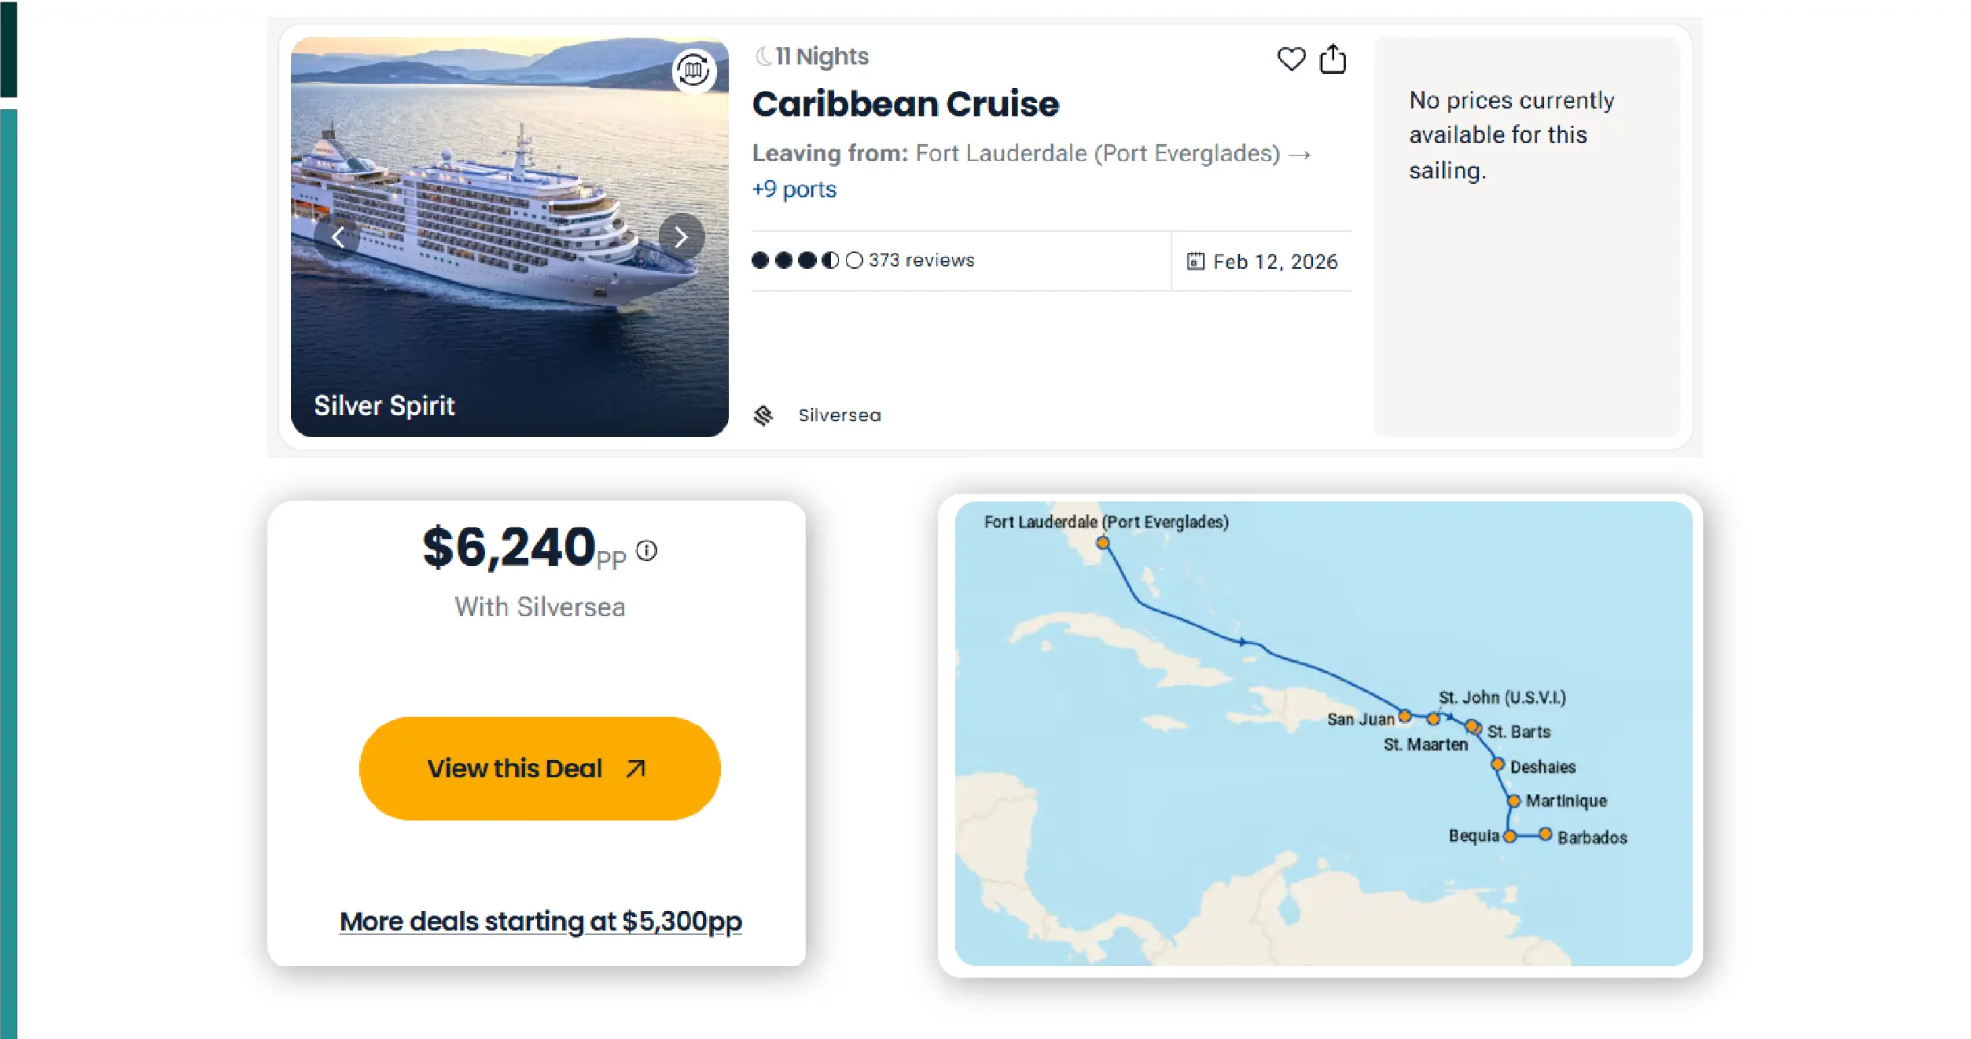Viewport: 1971px width, 1039px height.
Task: Click the moon icon next to 11 Nights
Action: pyautogui.click(x=763, y=57)
